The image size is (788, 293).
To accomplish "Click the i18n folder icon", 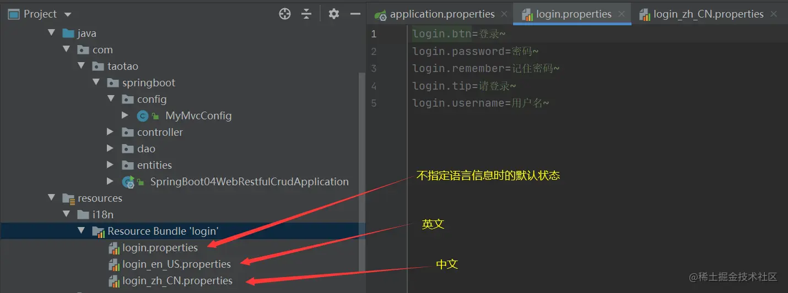I will pos(83,215).
